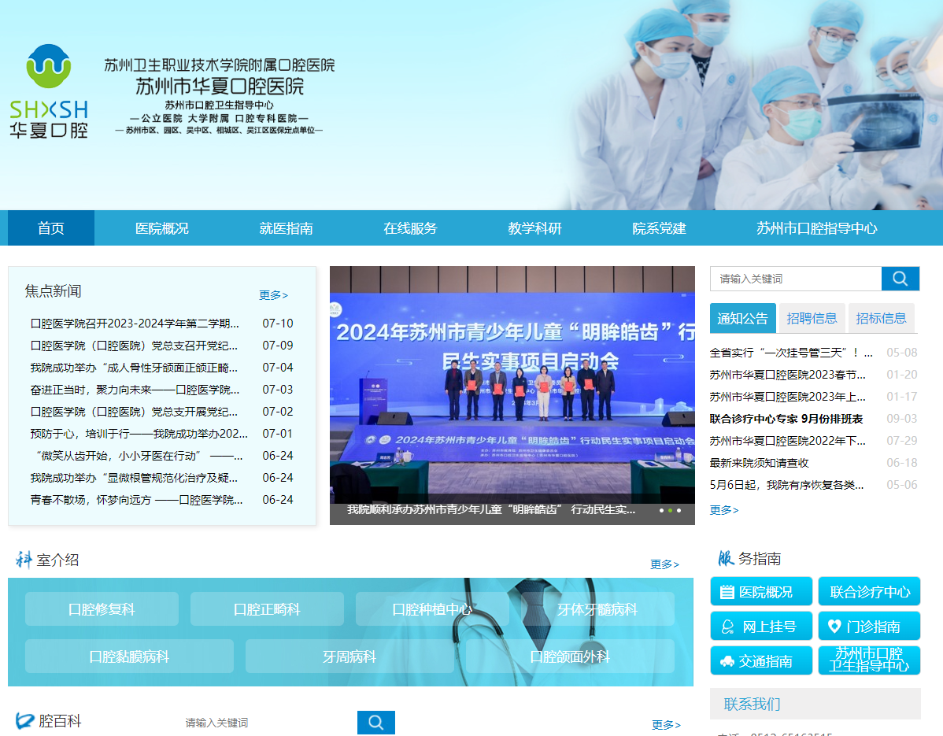The image size is (943, 736).
Task: Open the 首页 navigation item
Action: tap(51, 228)
